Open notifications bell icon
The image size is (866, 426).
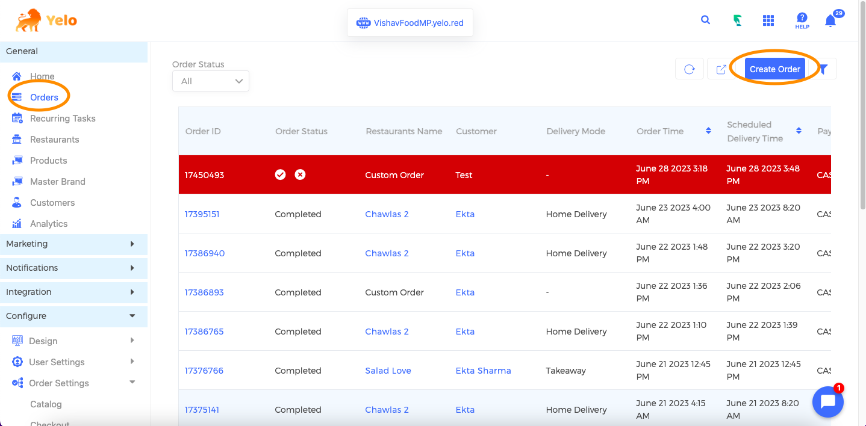[830, 21]
